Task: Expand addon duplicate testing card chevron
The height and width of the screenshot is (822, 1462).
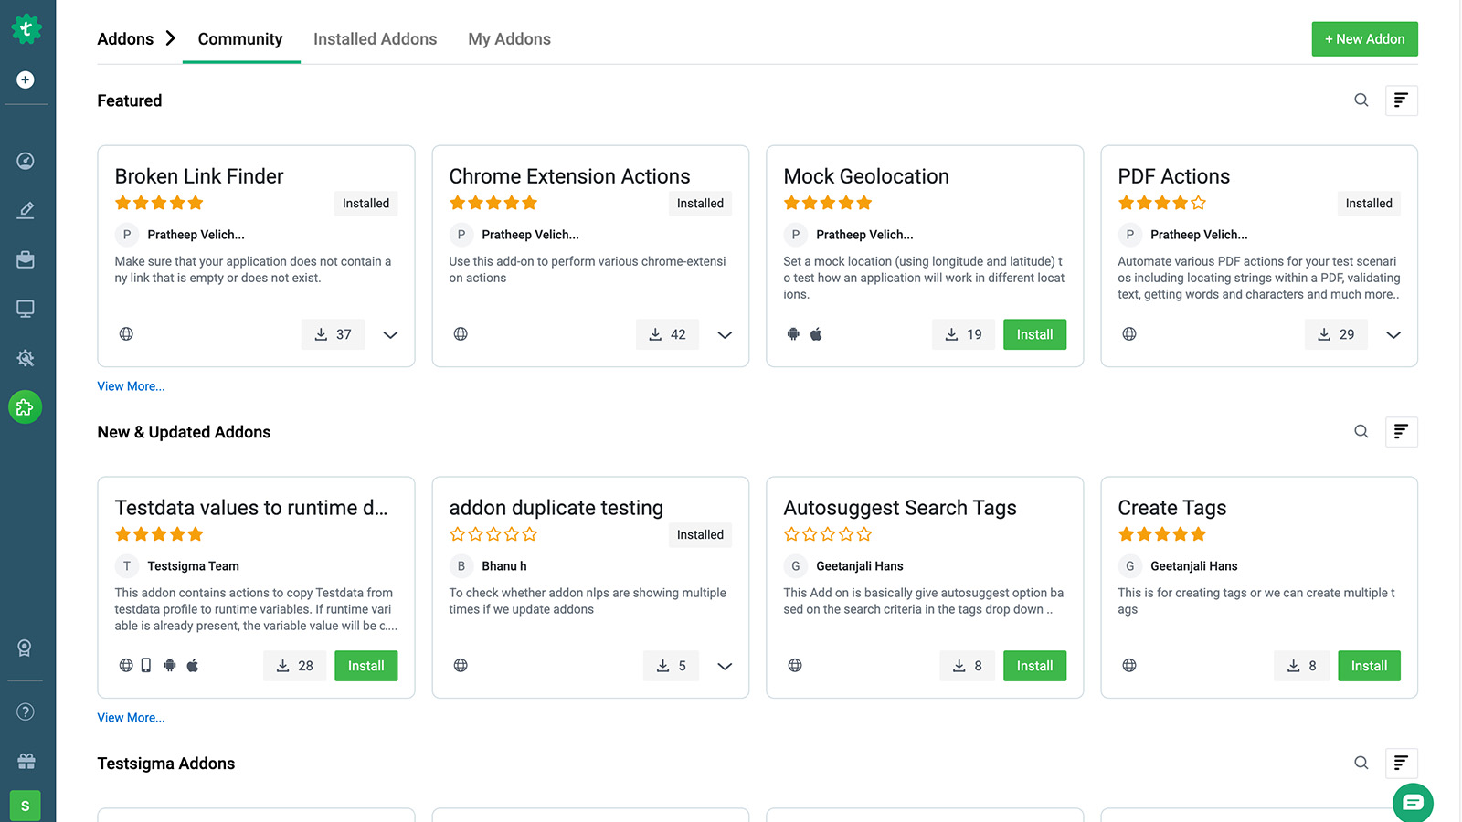Action: click(725, 667)
